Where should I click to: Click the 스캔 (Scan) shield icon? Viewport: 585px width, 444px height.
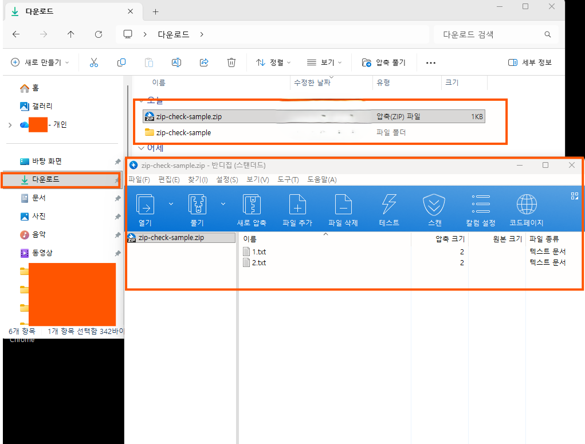point(434,205)
